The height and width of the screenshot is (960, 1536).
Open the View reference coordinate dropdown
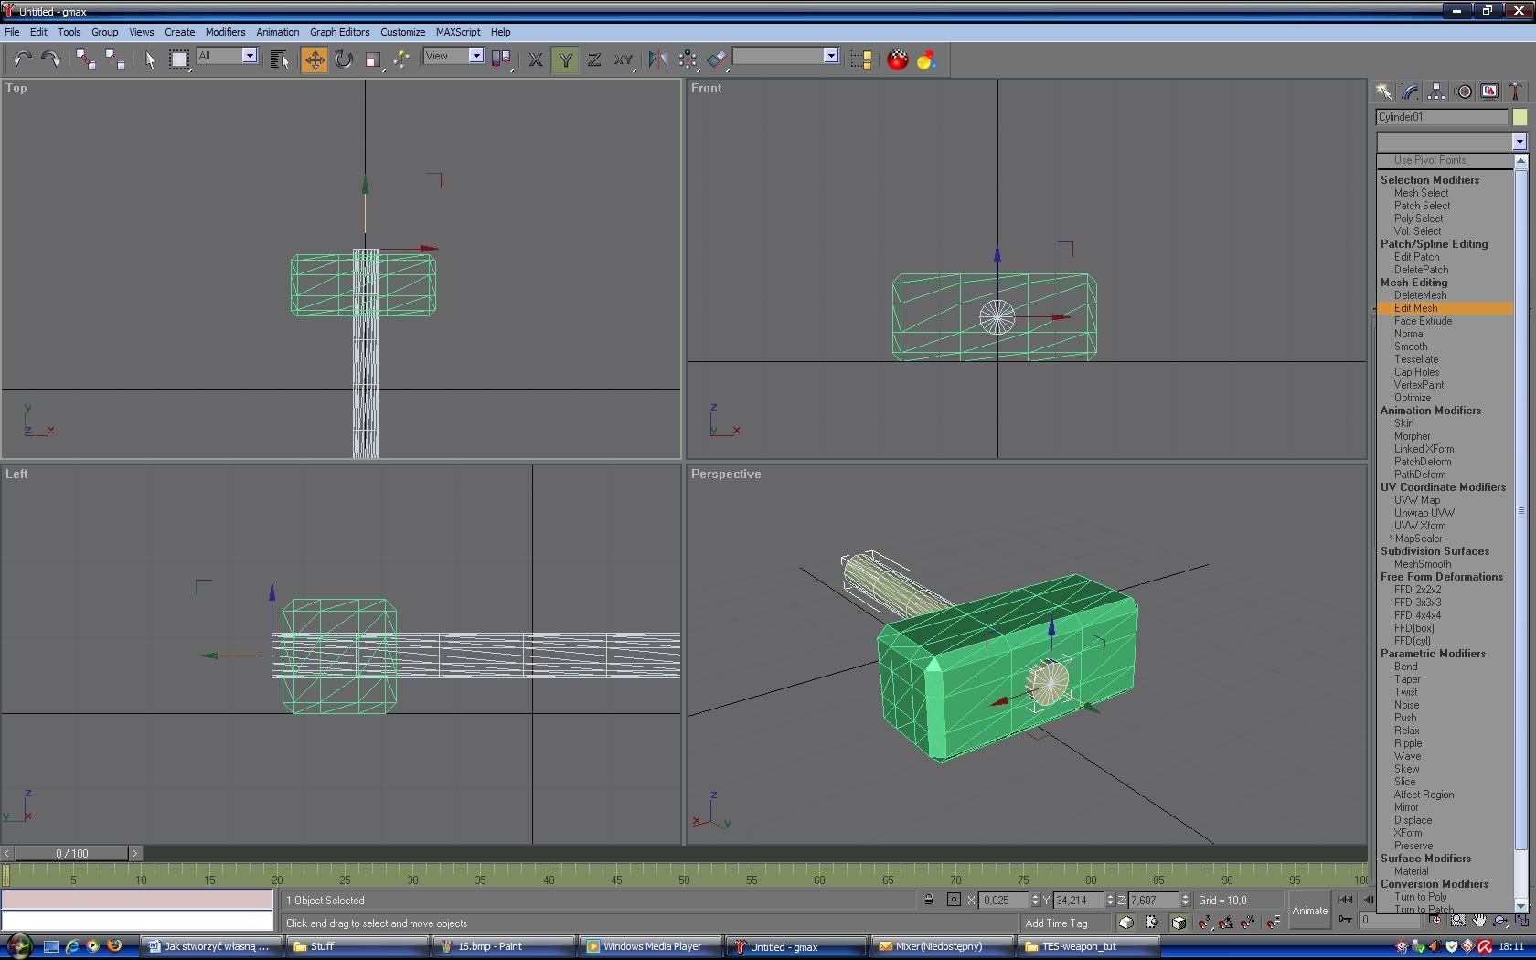tap(475, 56)
